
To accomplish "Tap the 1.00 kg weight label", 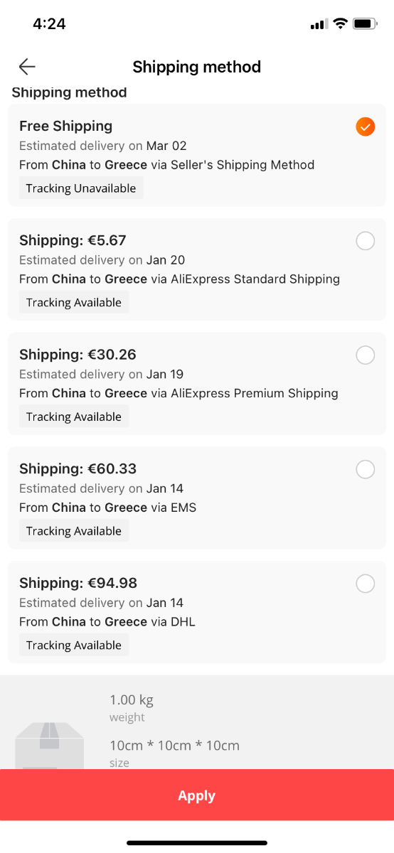I will coord(132,699).
